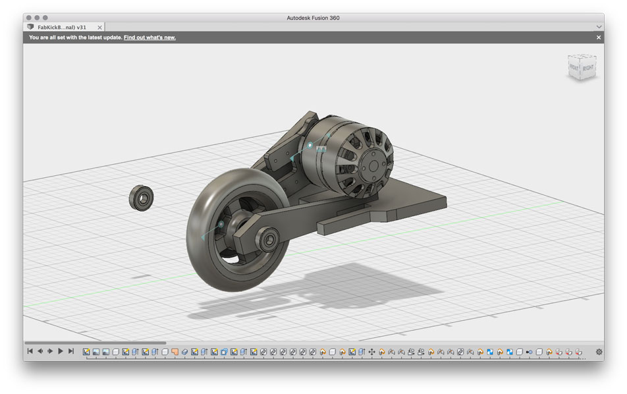
Task: Select the first blue pattern feature in timeline
Action: click(489, 352)
